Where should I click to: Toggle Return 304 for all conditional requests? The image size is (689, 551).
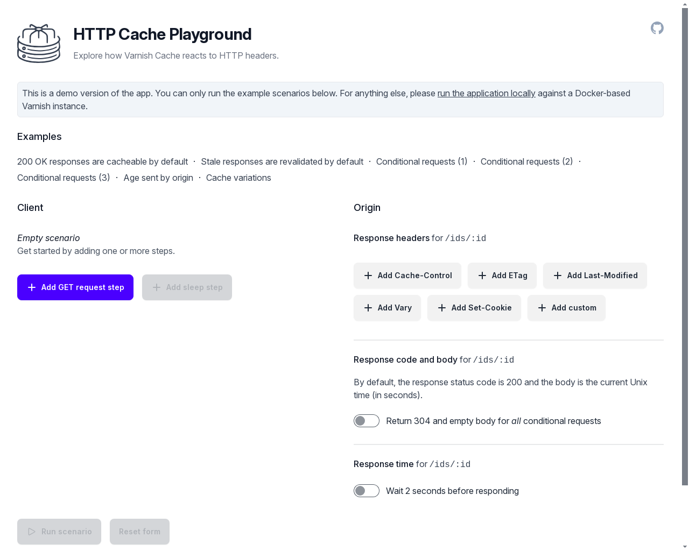pos(367,421)
